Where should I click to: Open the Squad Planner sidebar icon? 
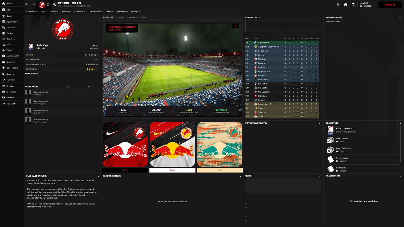(x=4, y=22)
